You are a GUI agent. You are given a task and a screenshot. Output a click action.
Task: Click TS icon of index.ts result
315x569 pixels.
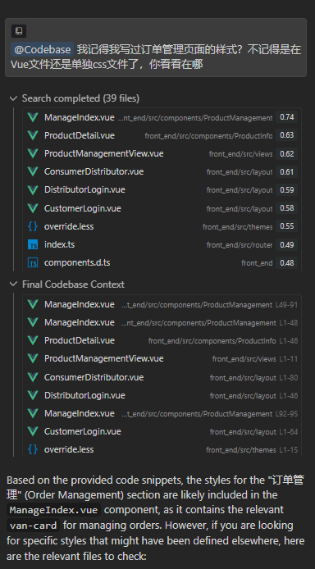(33, 244)
